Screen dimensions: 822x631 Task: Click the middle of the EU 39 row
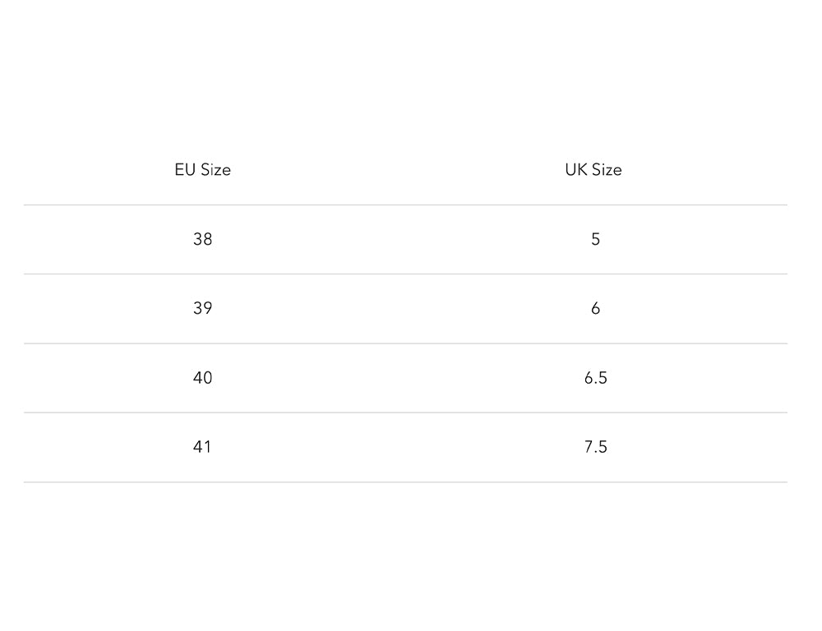coord(405,308)
